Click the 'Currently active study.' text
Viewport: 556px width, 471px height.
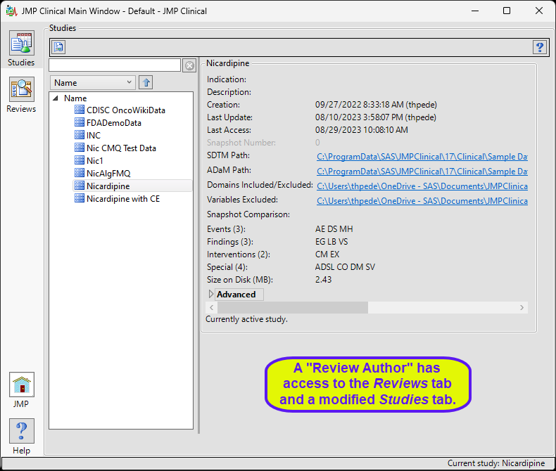tap(246, 319)
